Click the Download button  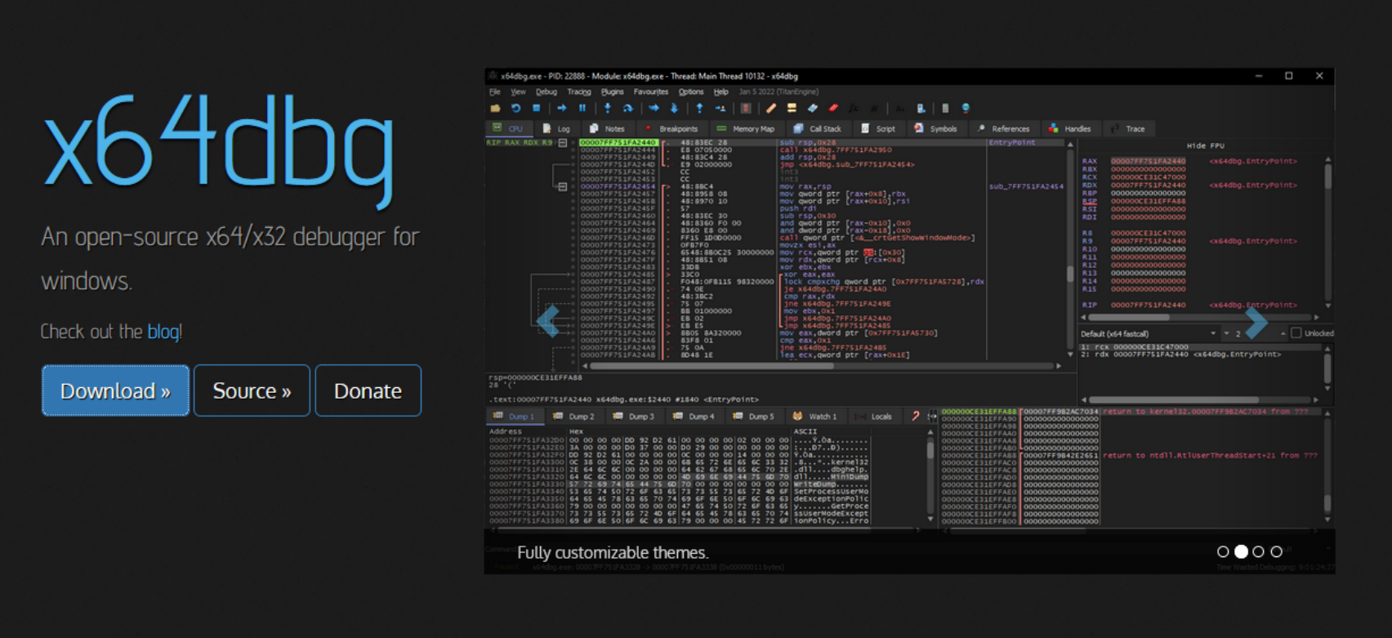115,390
